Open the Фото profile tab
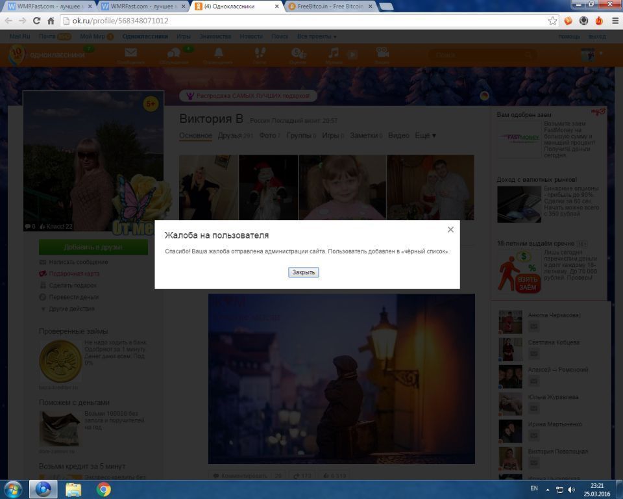 coord(270,136)
